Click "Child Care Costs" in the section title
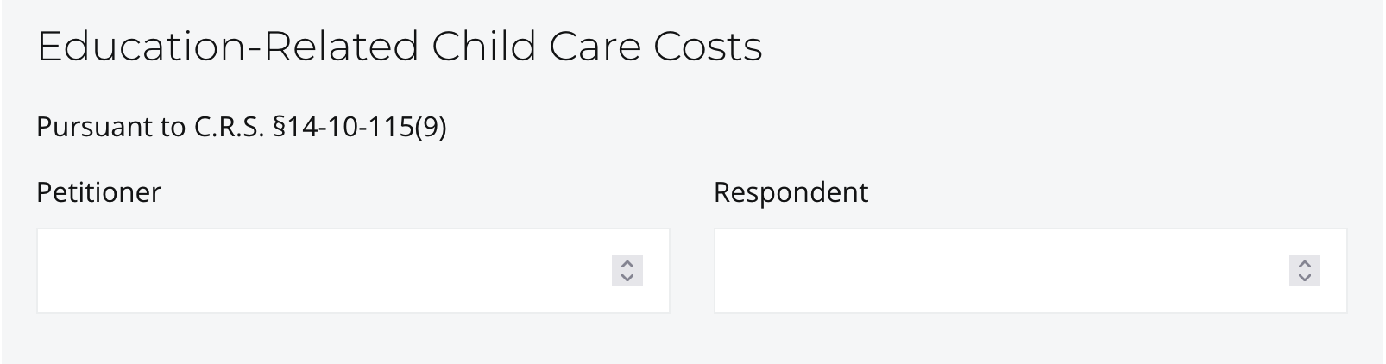Viewport: 1386px width, 364px height. coord(597,47)
